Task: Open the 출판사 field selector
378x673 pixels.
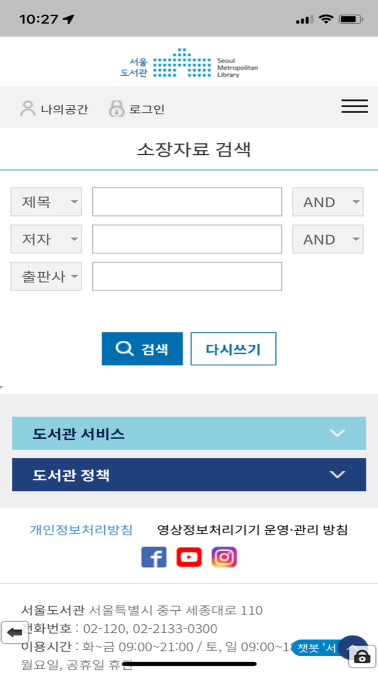Action: tap(46, 276)
